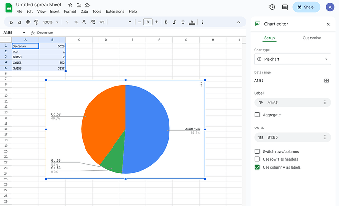Open the Insert menu
The width and height of the screenshot is (339, 206).
pos(55,11)
